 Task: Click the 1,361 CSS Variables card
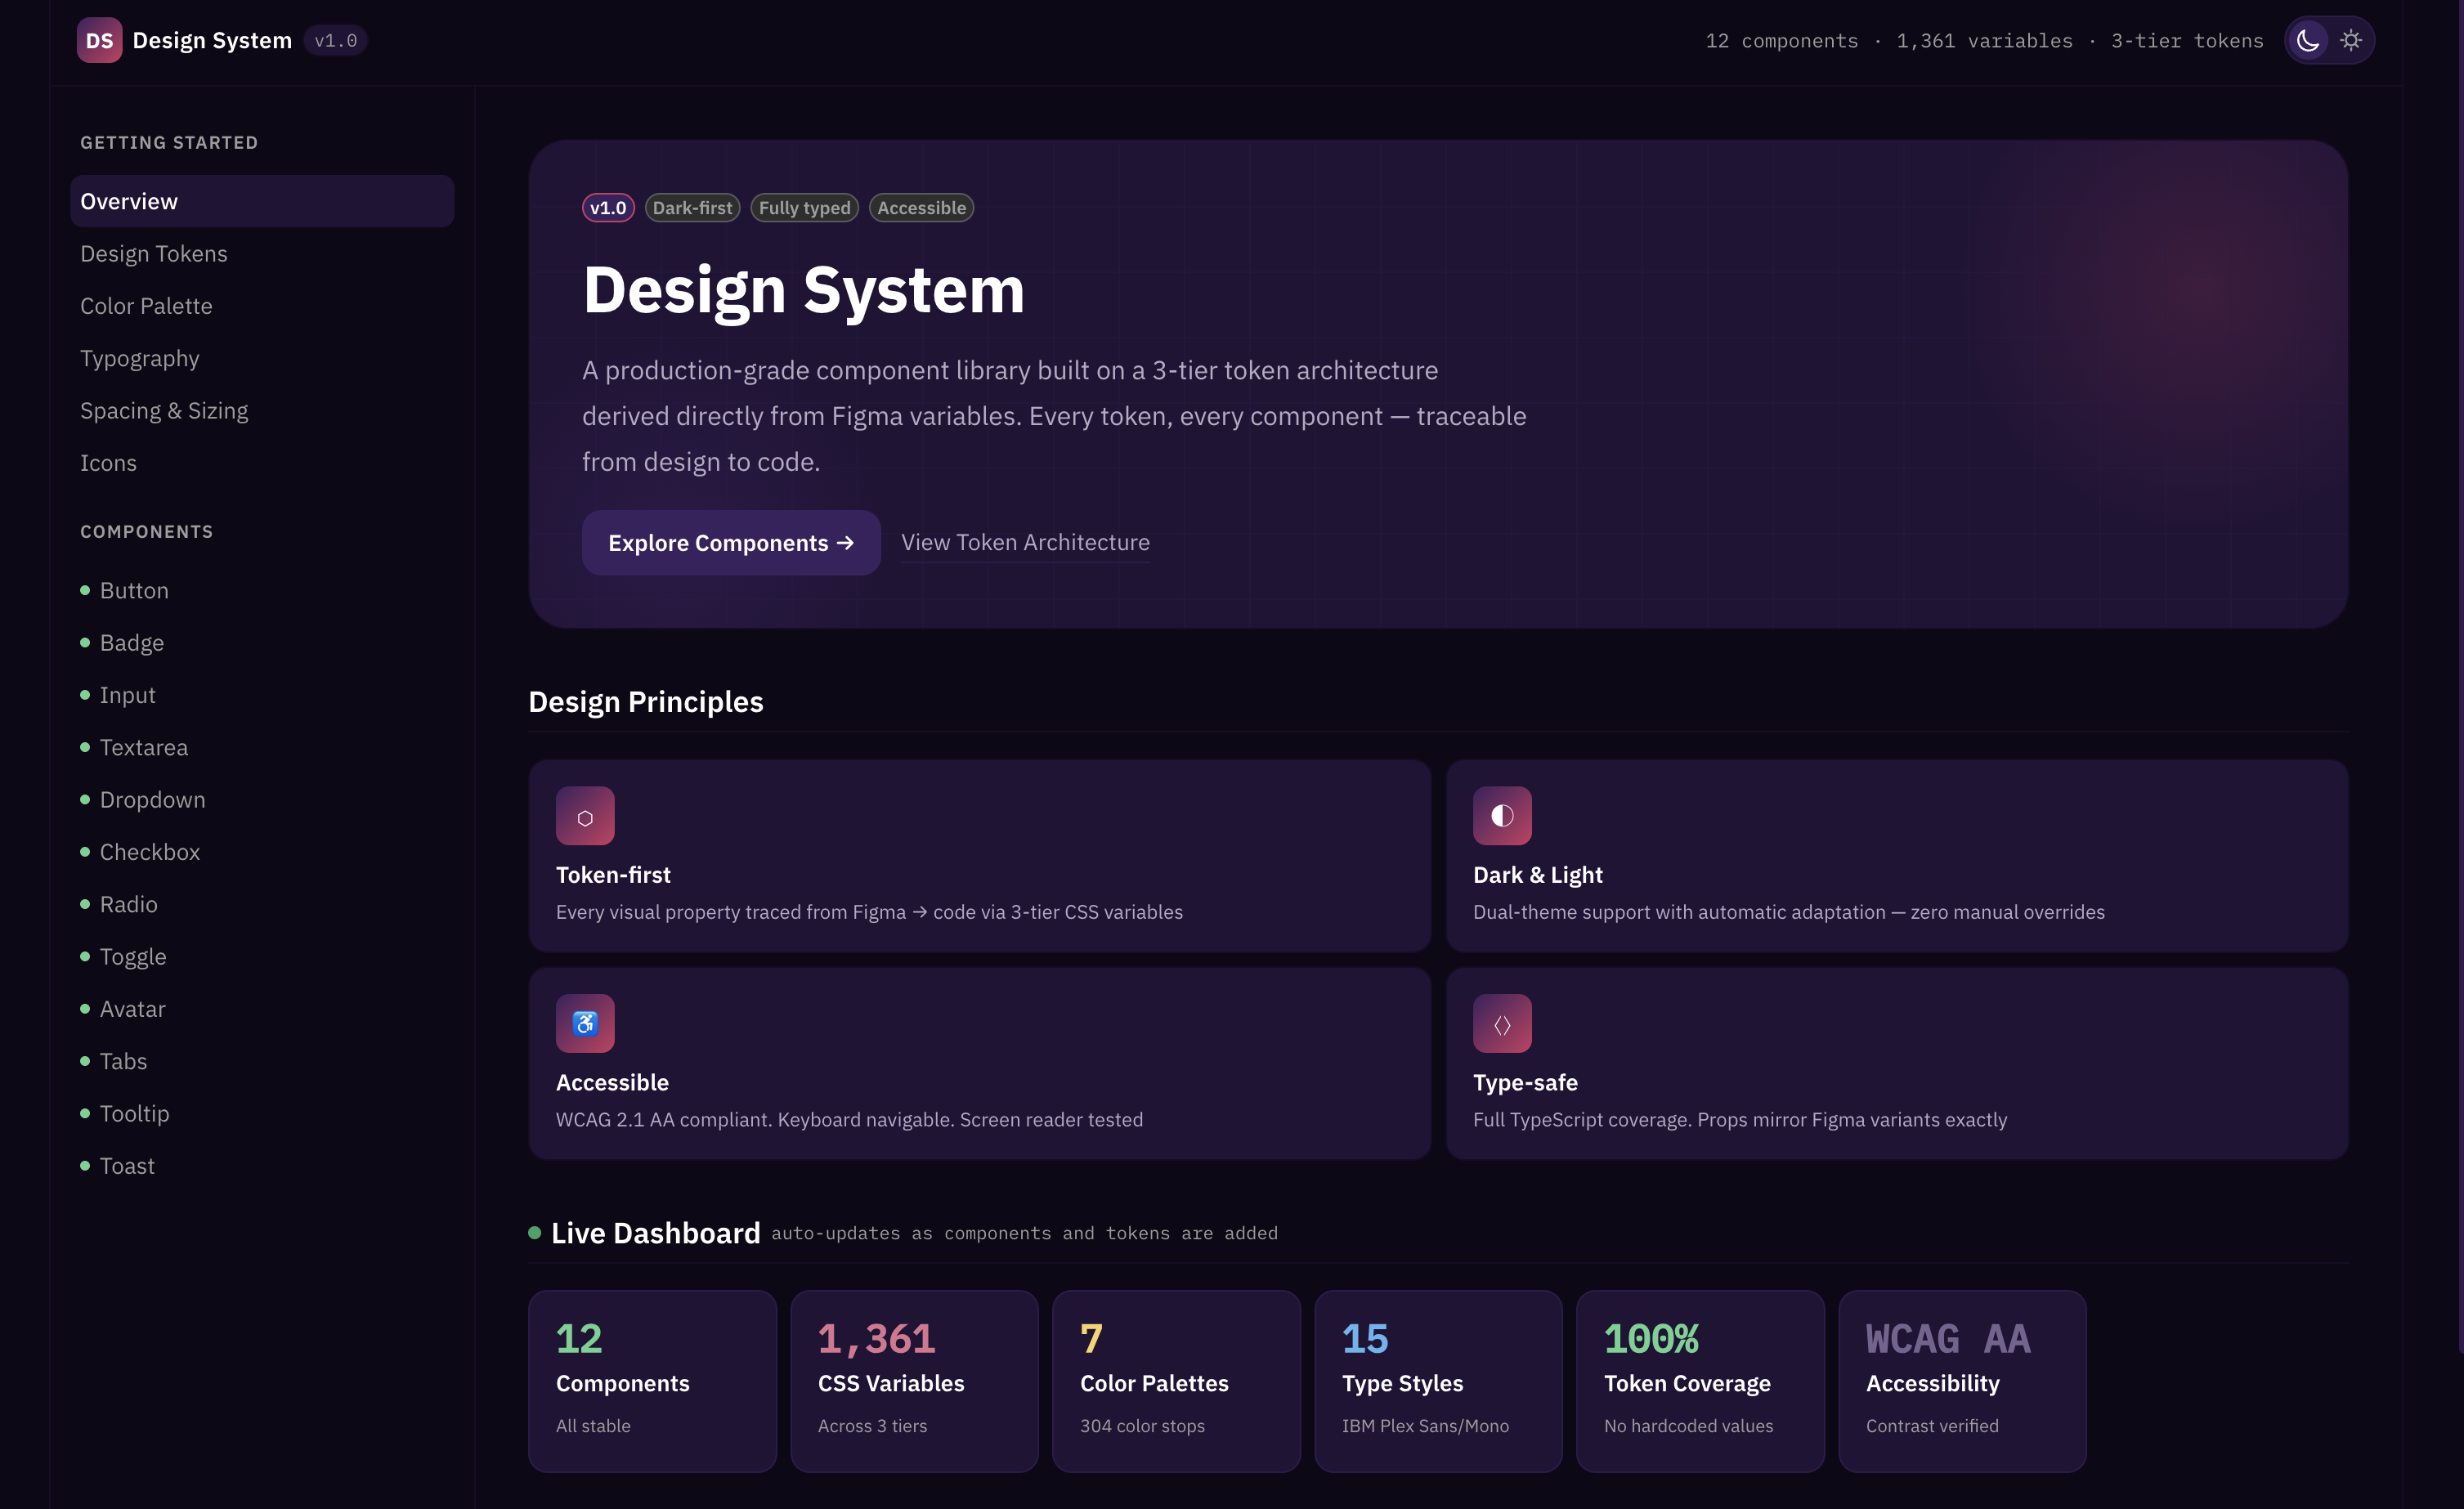pos(914,1381)
